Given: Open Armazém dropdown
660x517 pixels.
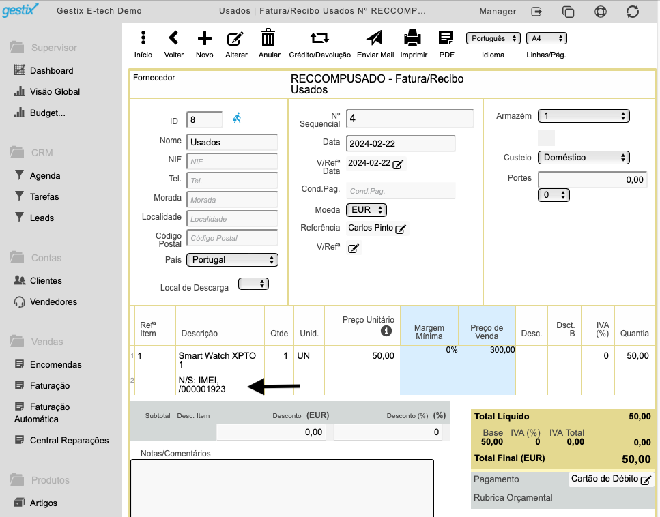Looking at the screenshot, I should 584,116.
